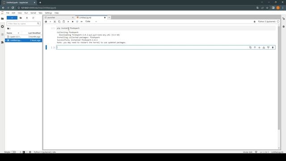This screenshot has width=286, height=161.
Task: Click the debugger bug icon in toolbar
Action: tap(255, 21)
